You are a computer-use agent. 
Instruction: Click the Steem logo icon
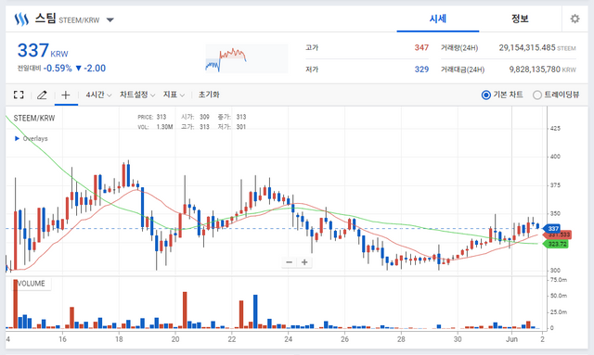21,19
